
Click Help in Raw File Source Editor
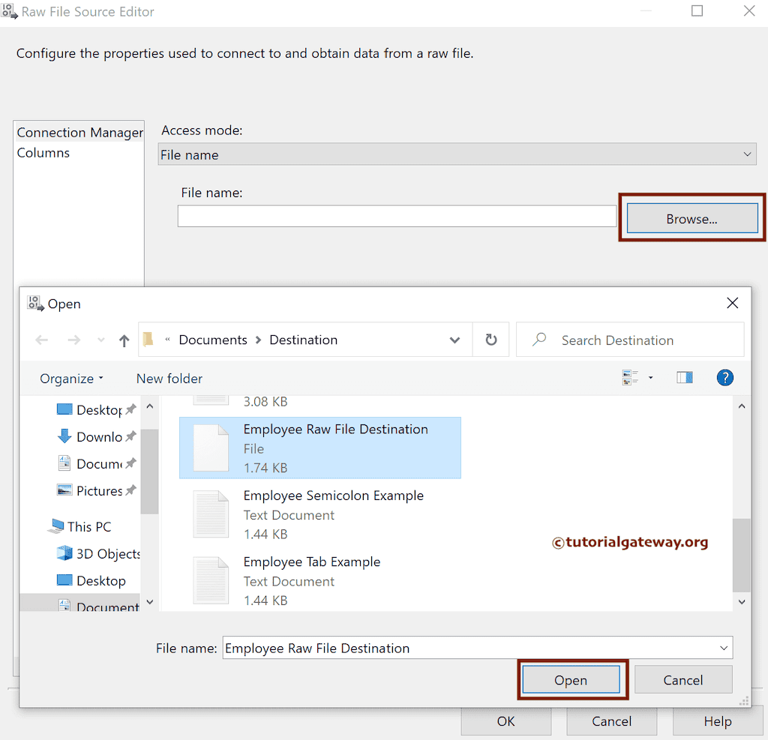717,721
